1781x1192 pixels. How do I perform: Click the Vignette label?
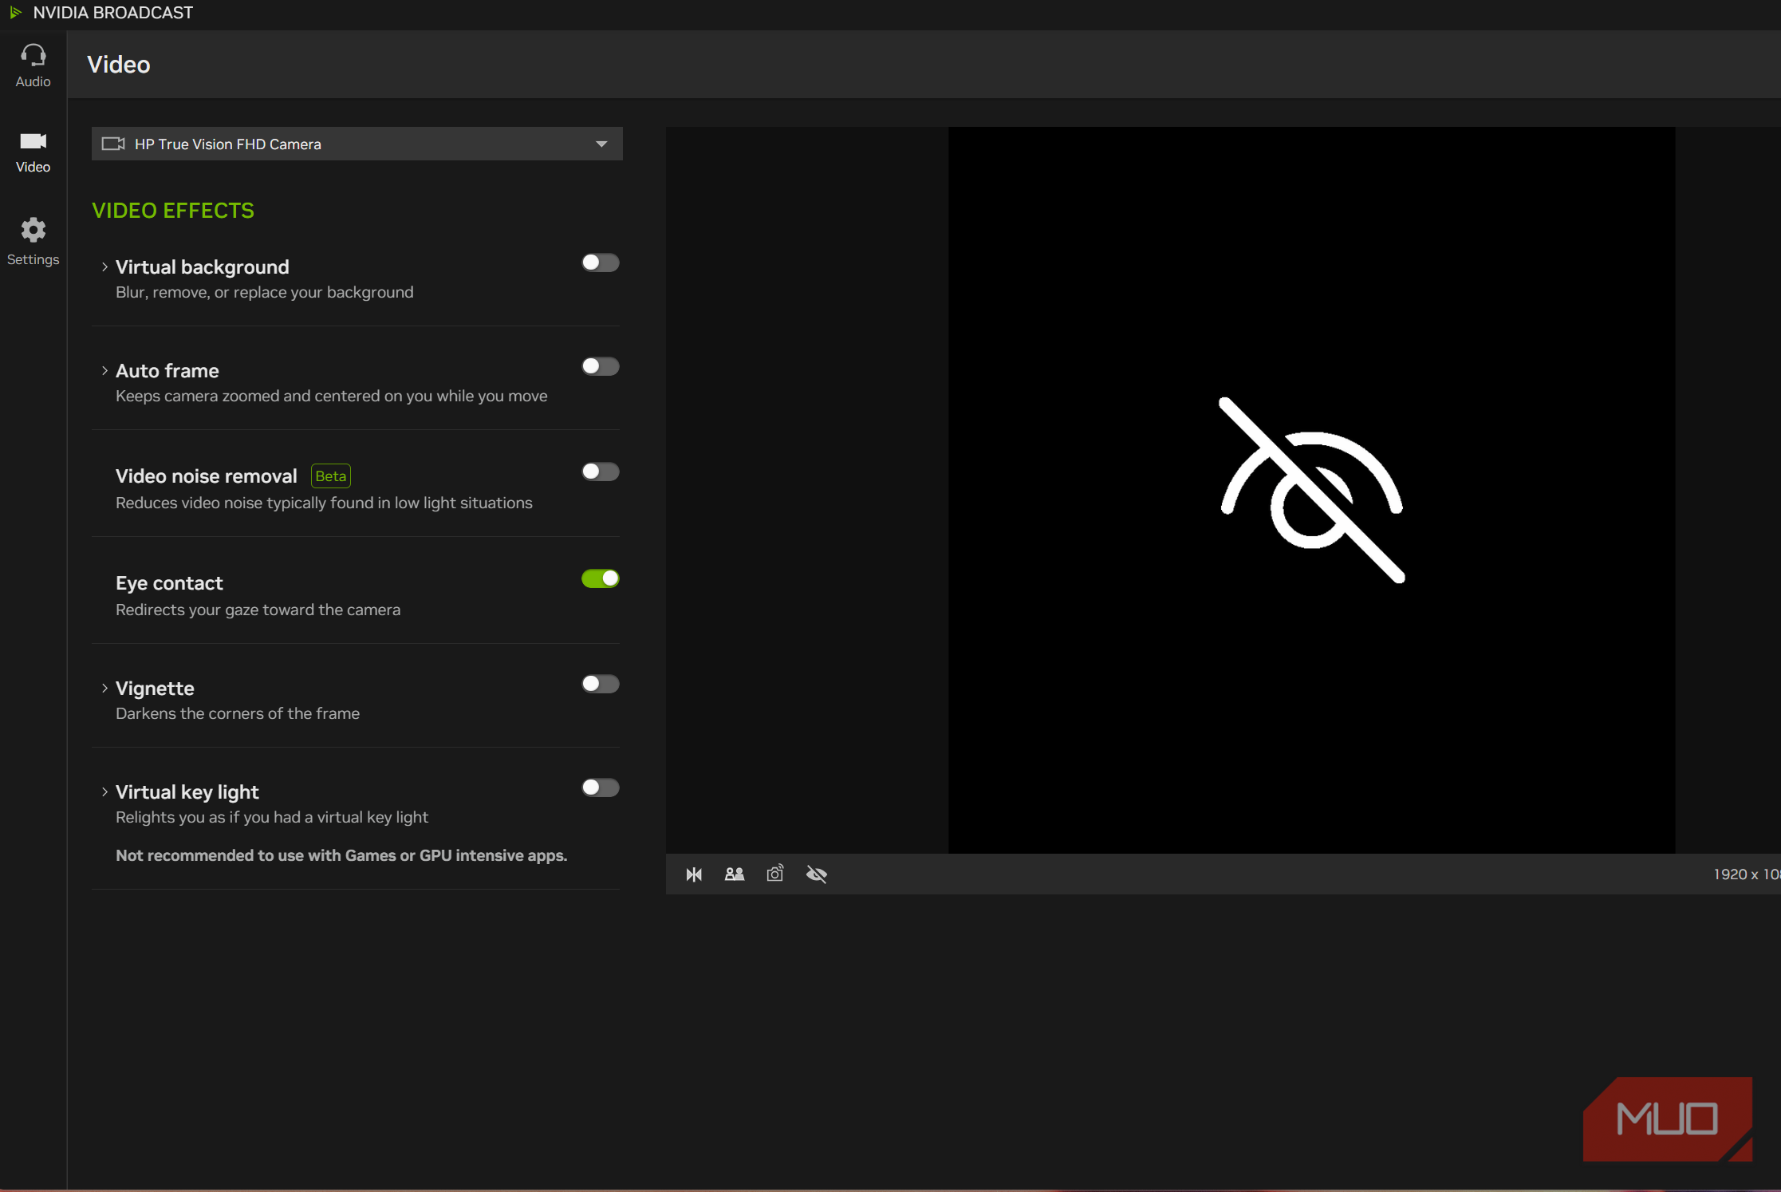pyautogui.click(x=155, y=688)
